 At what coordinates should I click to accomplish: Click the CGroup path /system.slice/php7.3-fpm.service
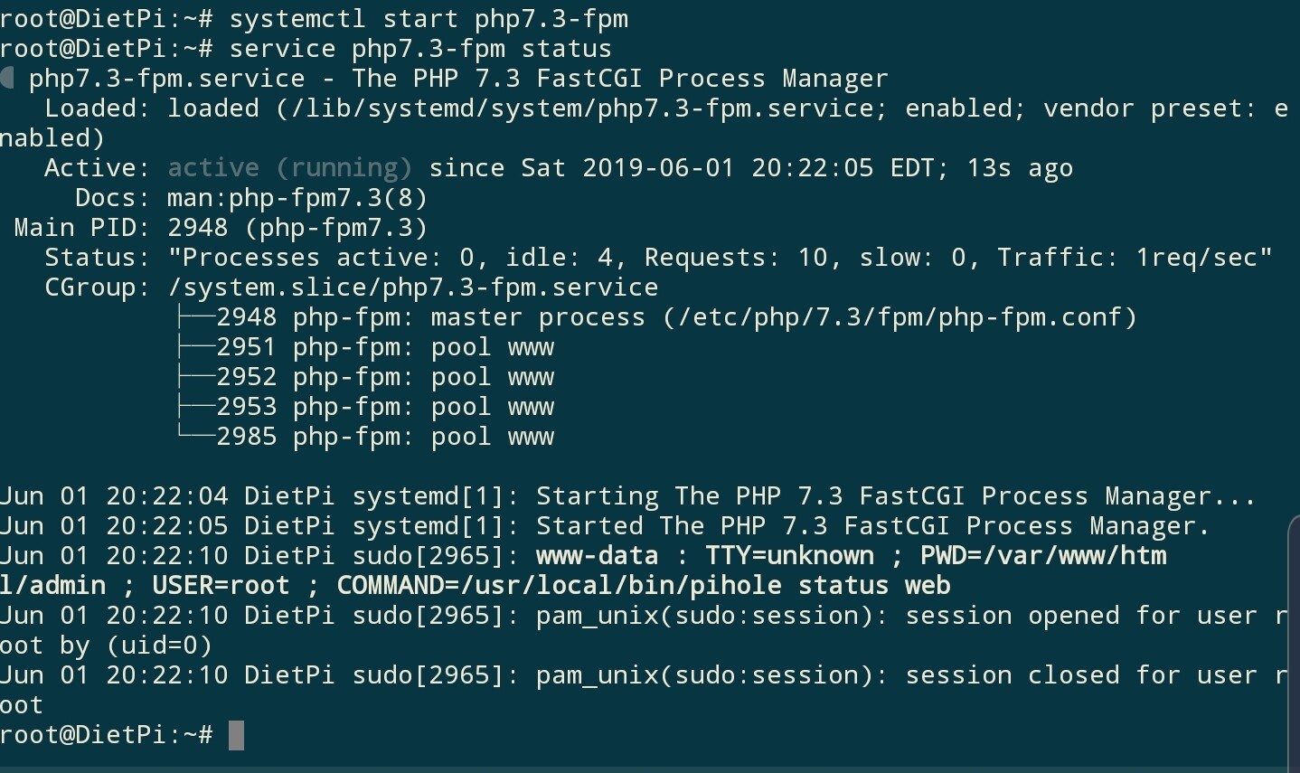click(413, 288)
